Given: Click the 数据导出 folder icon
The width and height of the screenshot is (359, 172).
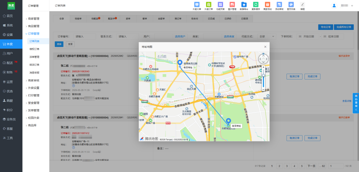Looking at the screenshot, I should 244,4.
